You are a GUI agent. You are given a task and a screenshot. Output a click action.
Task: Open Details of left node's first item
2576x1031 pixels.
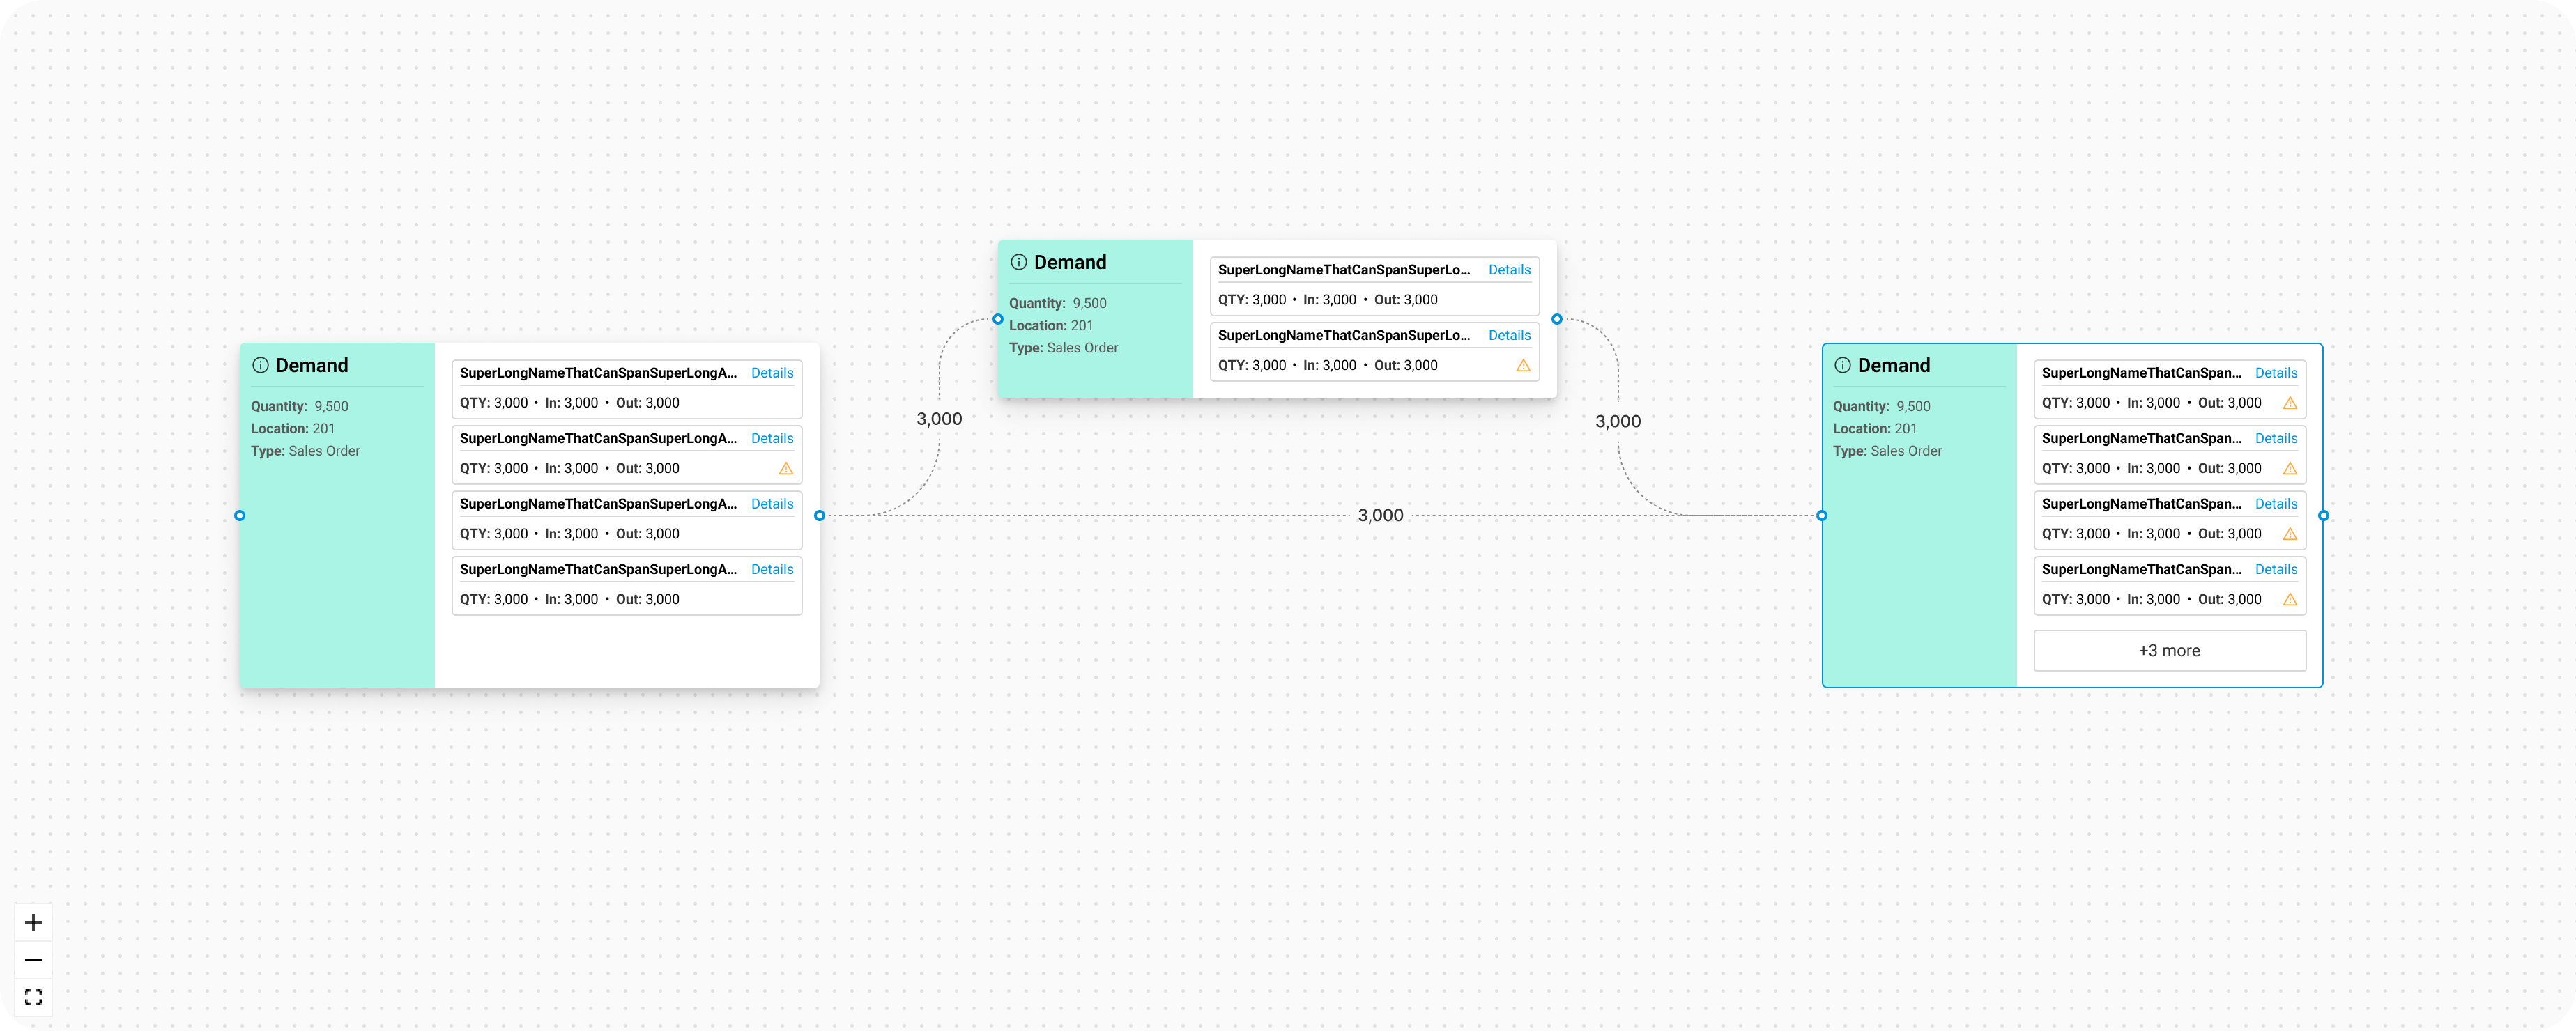pyautogui.click(x=772, y=373)
